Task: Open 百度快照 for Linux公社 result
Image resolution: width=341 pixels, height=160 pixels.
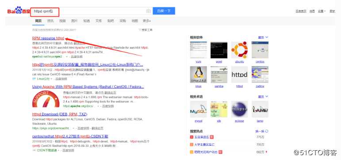Action: point(61,79)
